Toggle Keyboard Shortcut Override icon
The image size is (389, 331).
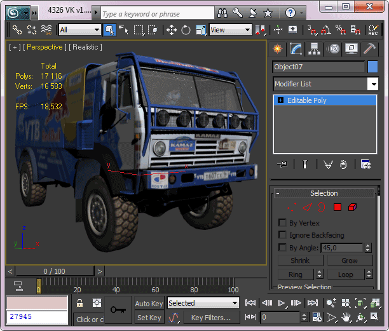[293, 30]
